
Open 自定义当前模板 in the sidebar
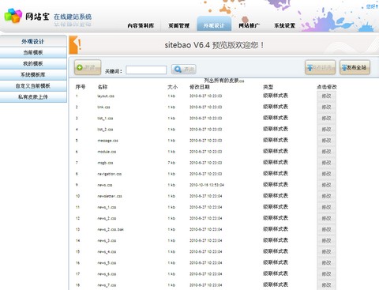pos(33,86)
